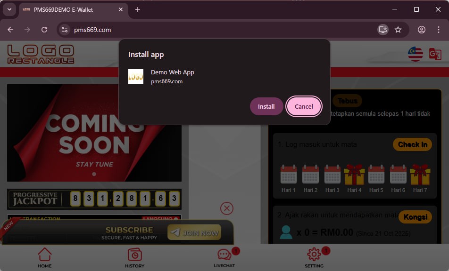Viewport: 449px width, 271px height.
Task: Click the Hari 4 gift reward icon
Action: coord(354,175)
